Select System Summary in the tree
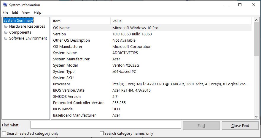The image size is (261, 138). tap(18, 21)
